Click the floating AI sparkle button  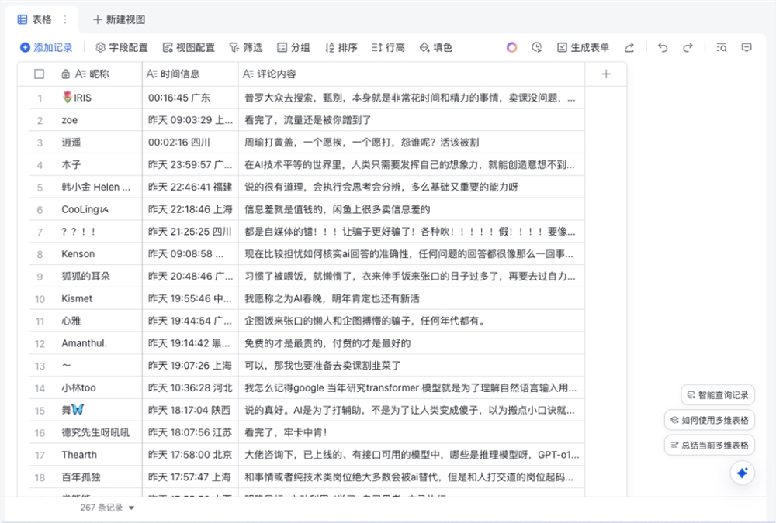pos(742,473)
